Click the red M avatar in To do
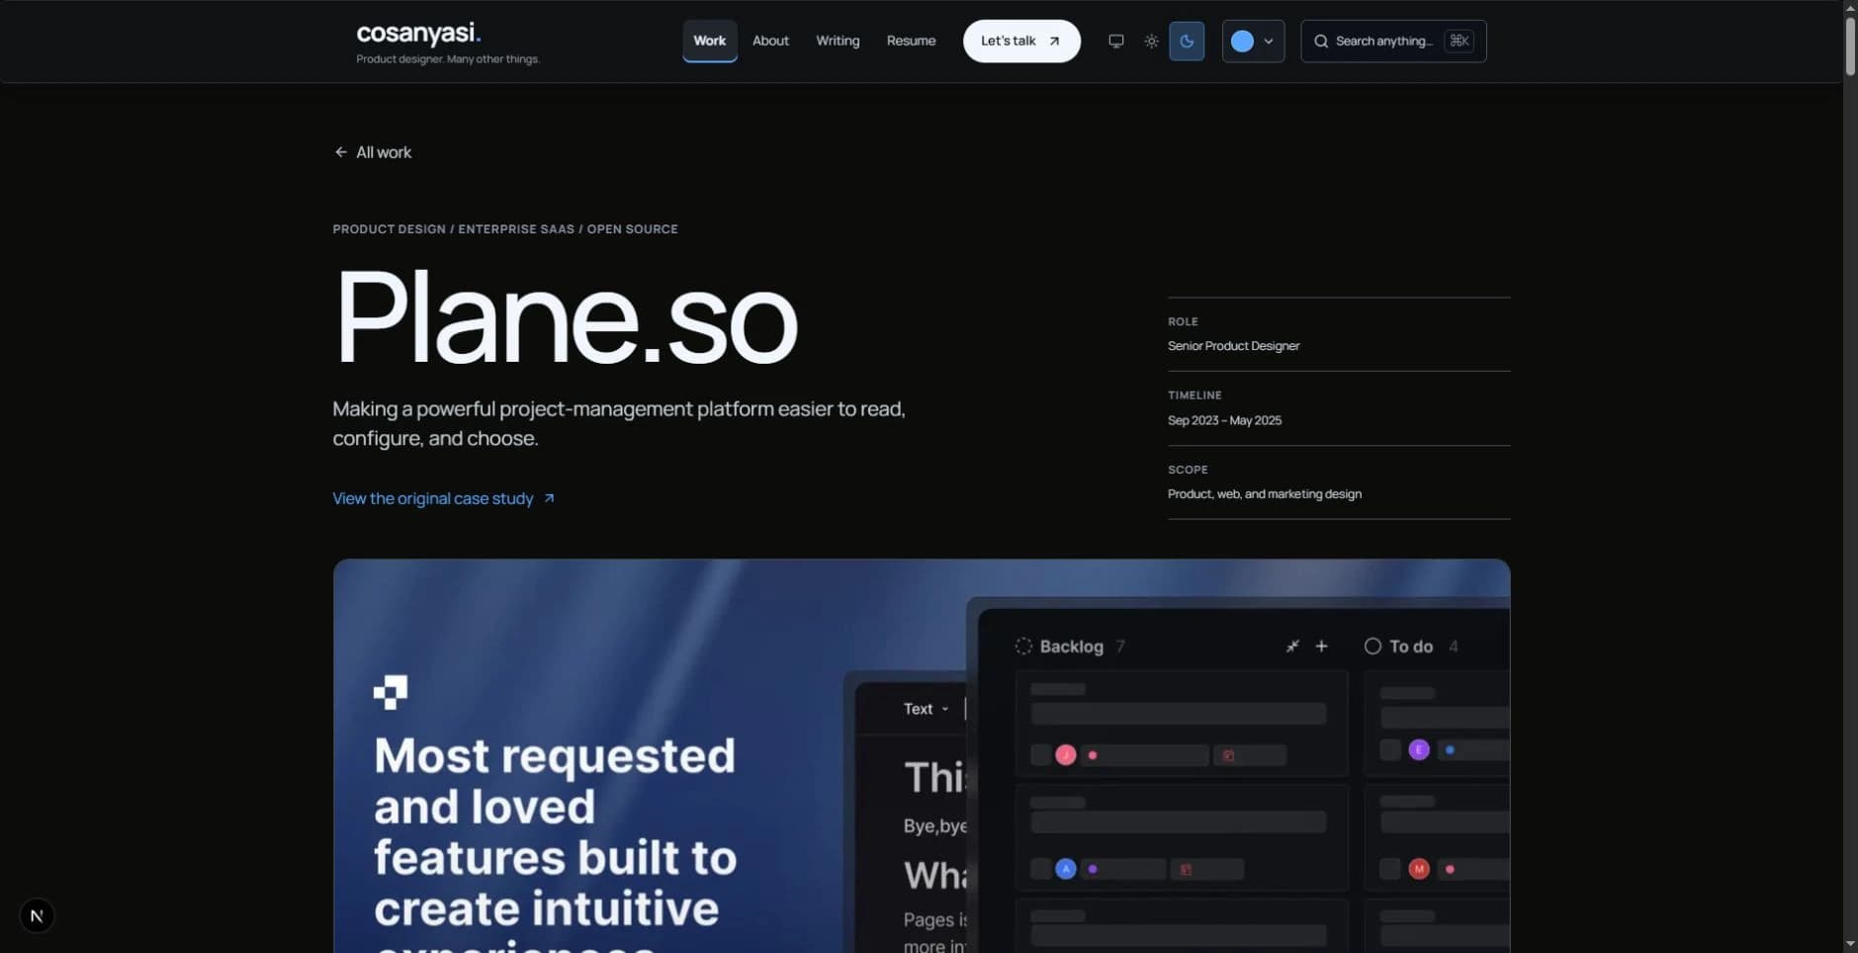The width and height of the screenshot is (1858, 953). click(1419, 869)
